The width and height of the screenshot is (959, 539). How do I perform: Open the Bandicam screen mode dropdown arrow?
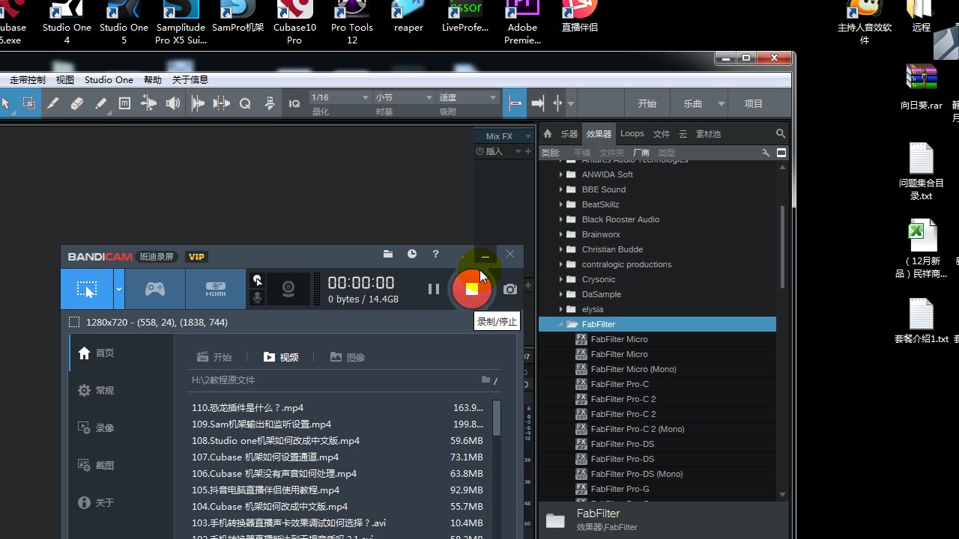[x=119, y=289]
